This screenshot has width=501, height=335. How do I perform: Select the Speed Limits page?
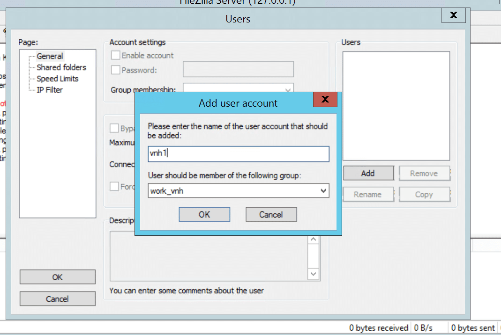point(57,79)
